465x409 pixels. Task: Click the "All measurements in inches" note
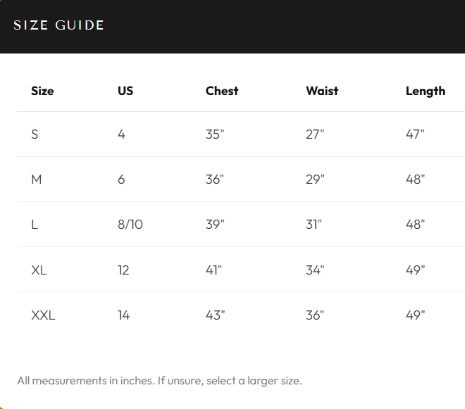tap(159, 381)
